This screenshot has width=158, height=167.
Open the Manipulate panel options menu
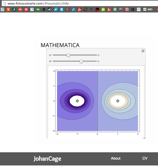143,51
